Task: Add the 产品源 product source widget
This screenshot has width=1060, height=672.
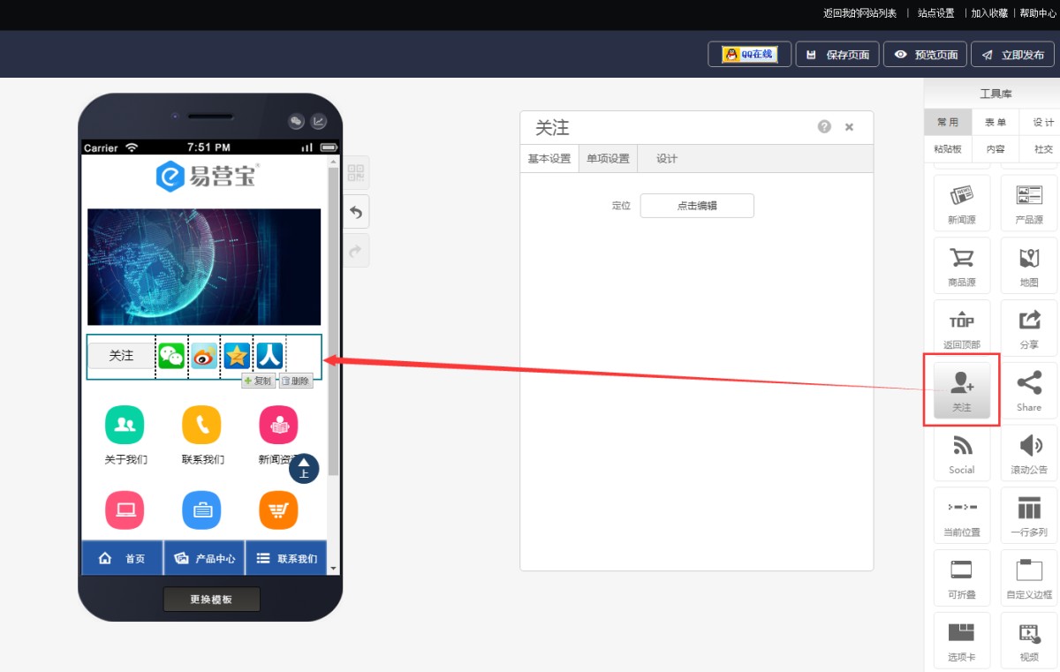Action: pos(1029,203)
